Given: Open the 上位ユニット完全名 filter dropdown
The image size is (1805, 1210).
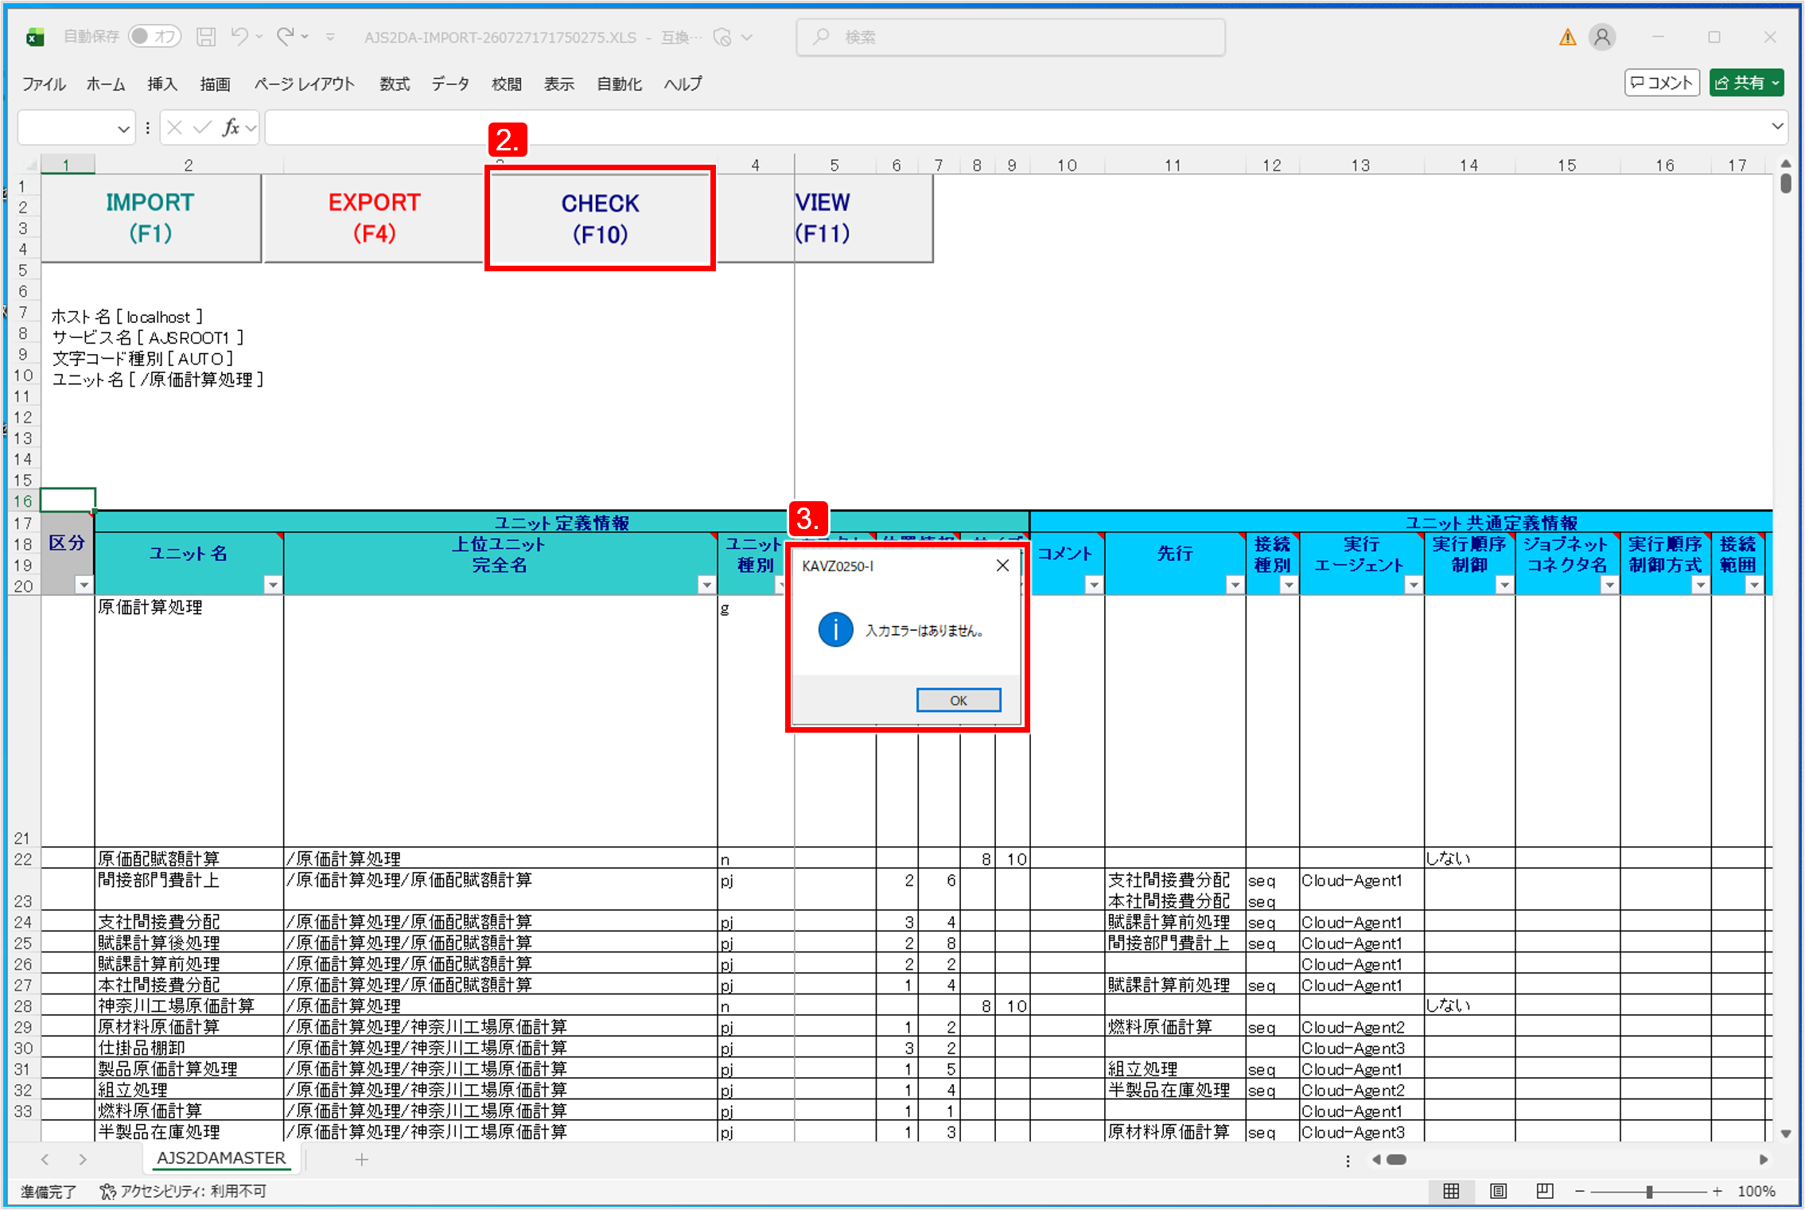Looking at the screenshot, I should click(706, 586).
